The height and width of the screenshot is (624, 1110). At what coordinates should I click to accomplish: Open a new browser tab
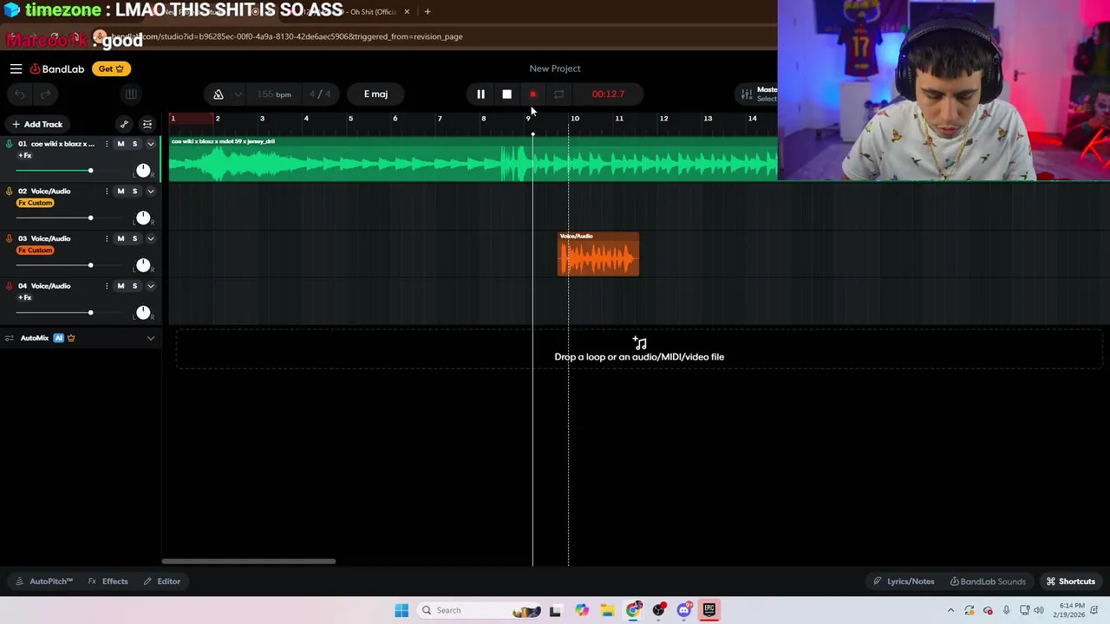pos(428,11)
